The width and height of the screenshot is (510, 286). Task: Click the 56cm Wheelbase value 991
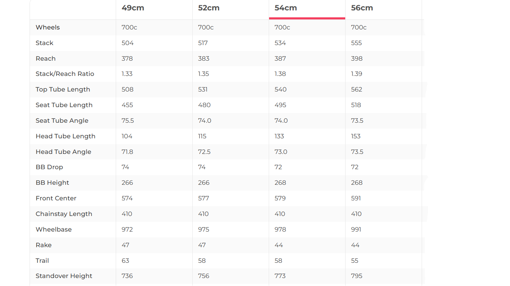[356, 229]
